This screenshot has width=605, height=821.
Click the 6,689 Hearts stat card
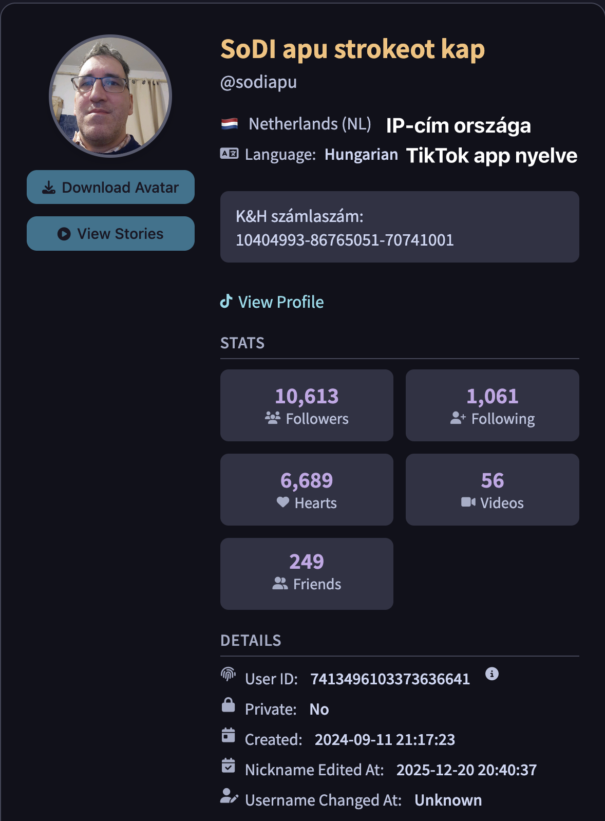click(307, 490)
